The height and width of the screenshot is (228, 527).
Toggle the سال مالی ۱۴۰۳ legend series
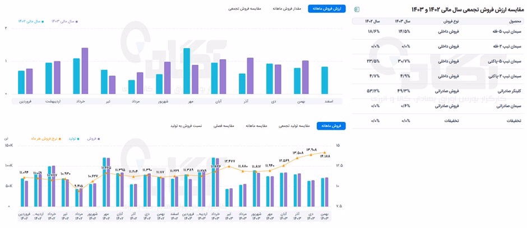65,21
